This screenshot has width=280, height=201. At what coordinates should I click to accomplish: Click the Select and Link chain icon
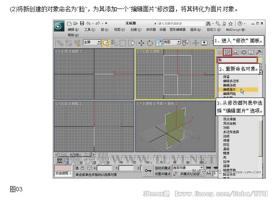(60, 43)
